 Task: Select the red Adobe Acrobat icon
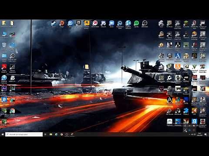click(x=4, y=67)
